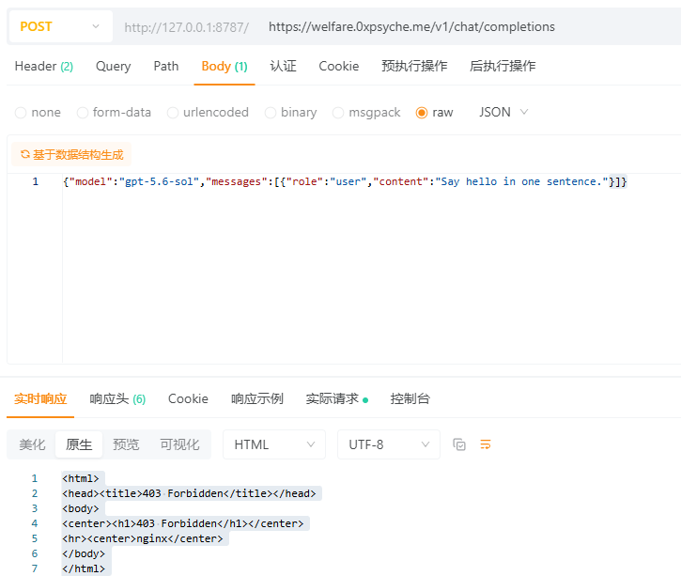The width and height of the screenshot is (681, 576).
Task: Open the UTF-8 encoding dropdown
Action: pos(389,444)
